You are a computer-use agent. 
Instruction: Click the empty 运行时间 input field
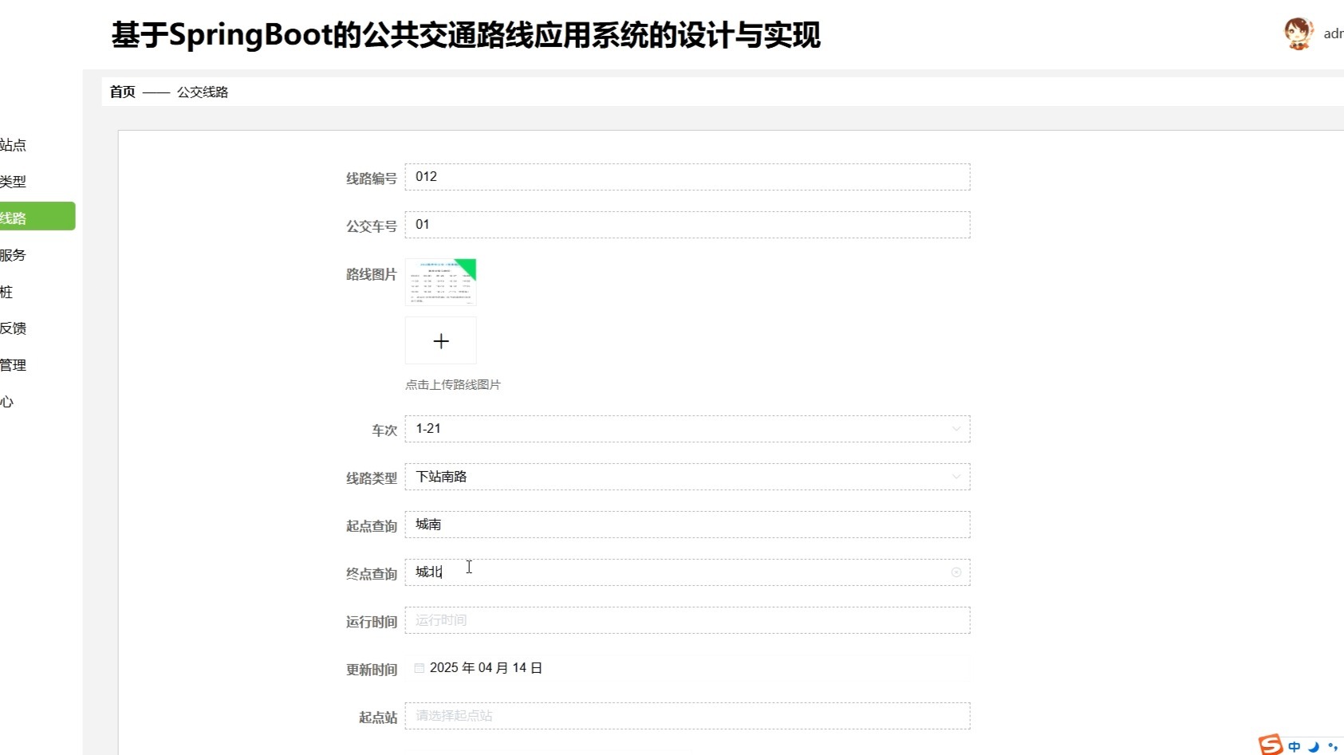[688, 620]
